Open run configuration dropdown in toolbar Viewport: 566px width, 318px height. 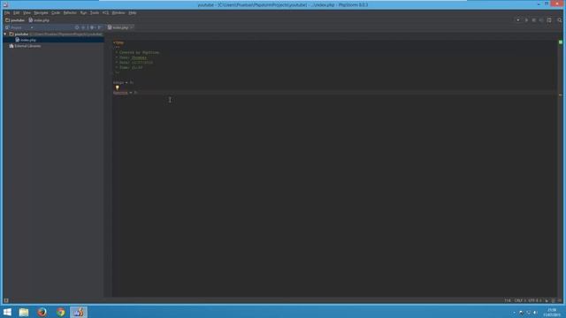click(x=518, y=20)
